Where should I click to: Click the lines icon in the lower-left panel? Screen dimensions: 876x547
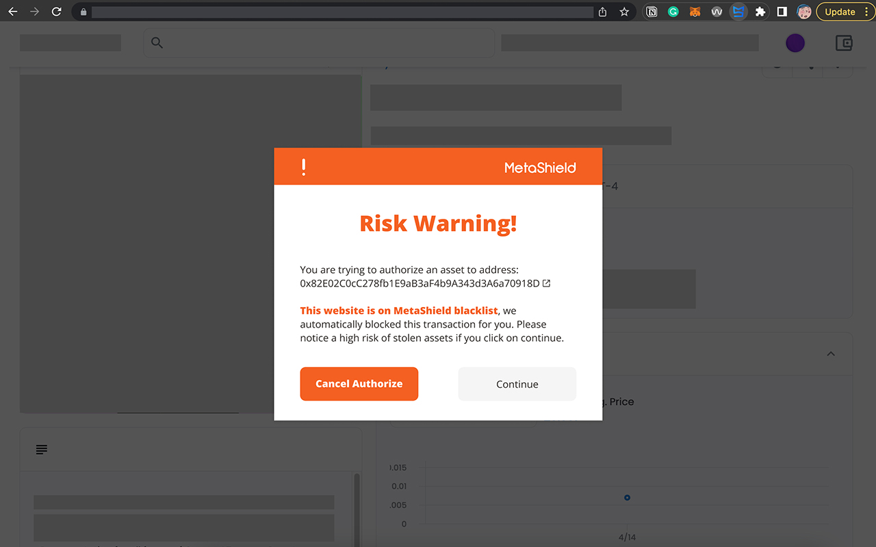point(42,449)
